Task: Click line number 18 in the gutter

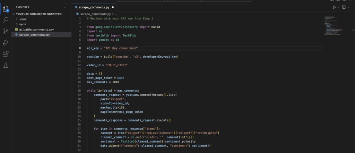Action: 79,91
